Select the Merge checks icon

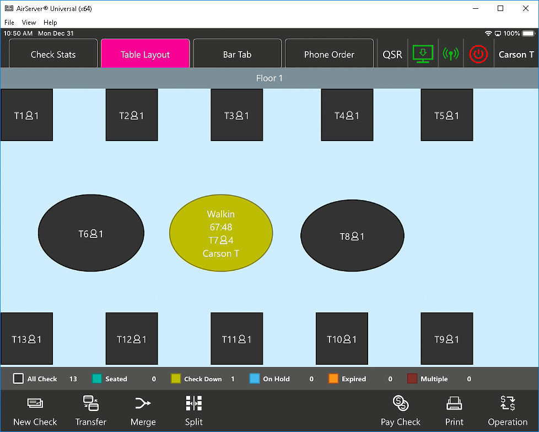pos(143,404)
